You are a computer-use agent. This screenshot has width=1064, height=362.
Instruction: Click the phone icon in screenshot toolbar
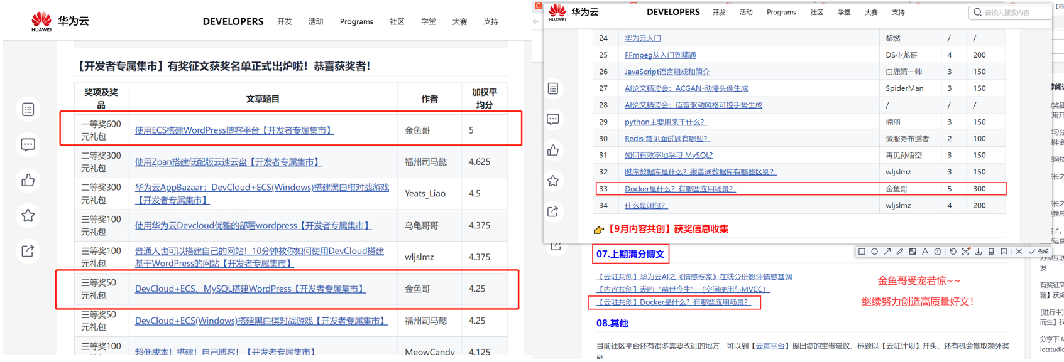point(991,252)
